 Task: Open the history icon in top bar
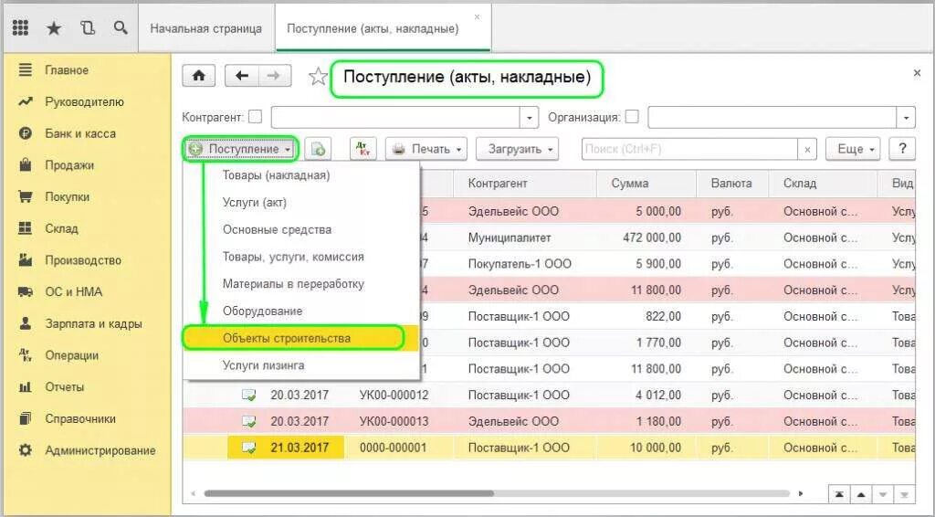[88, 27]
